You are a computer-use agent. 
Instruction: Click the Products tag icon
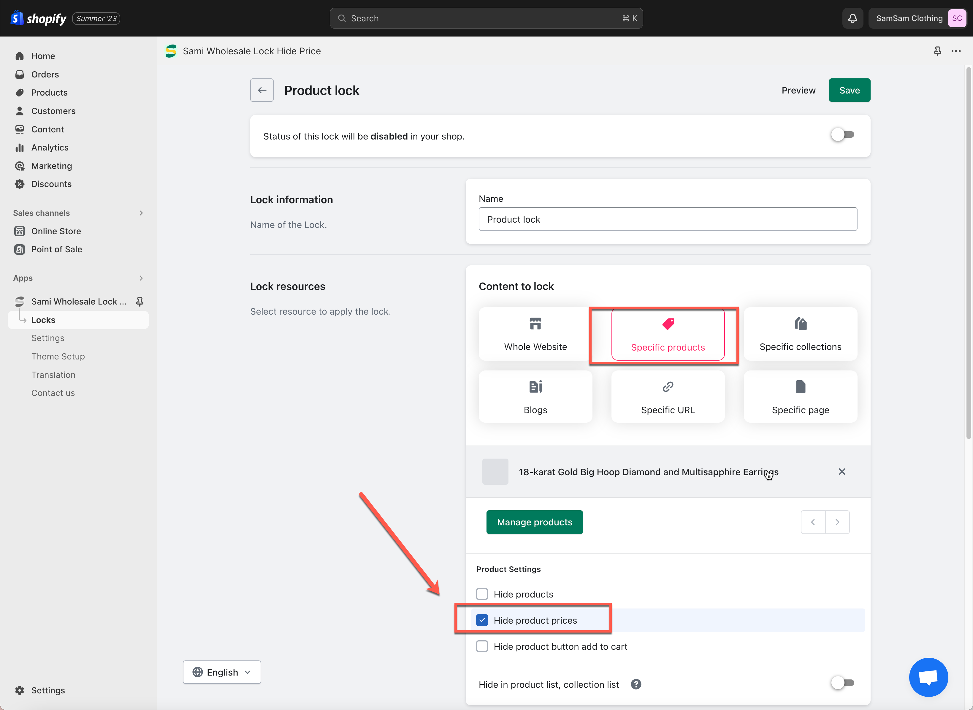click(x=20, y=92)
